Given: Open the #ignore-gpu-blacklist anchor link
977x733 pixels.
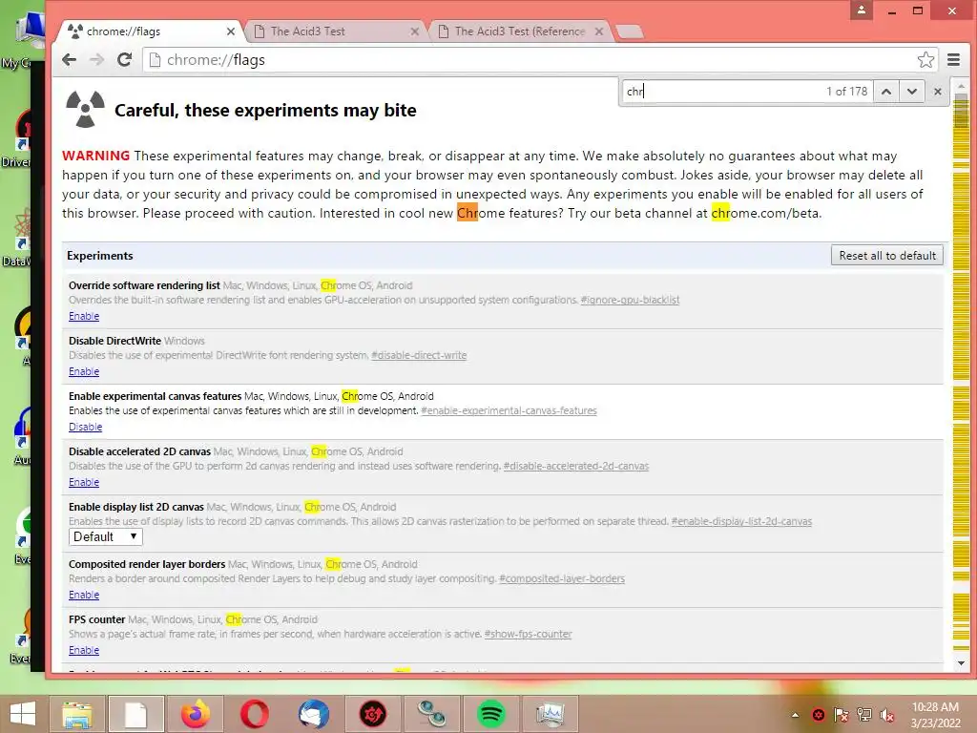Looking at the screenshot, I should coord(630,300).
